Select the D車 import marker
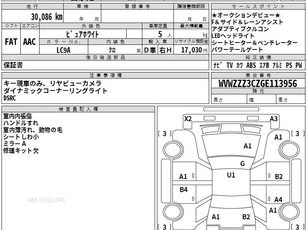This screenshot has height=230, width=307. click(150, 50)
